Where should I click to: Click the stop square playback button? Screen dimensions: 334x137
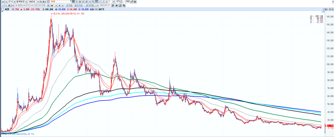tap(60, 5)
